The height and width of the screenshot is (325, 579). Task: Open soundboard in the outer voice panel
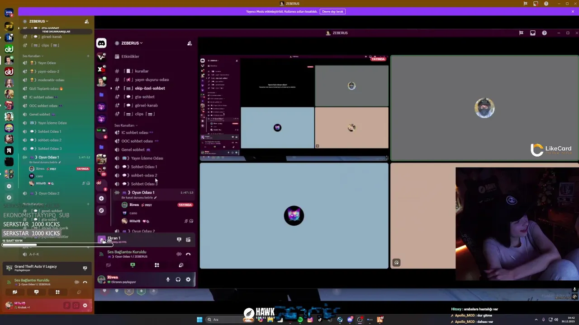[x=79, y=292]
